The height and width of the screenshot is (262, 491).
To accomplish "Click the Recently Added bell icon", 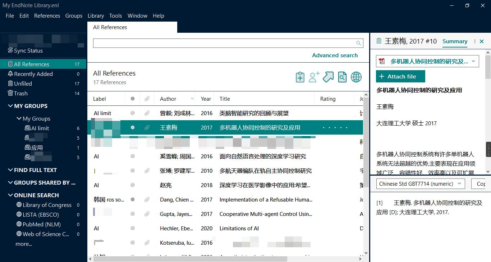I will 10,74.
